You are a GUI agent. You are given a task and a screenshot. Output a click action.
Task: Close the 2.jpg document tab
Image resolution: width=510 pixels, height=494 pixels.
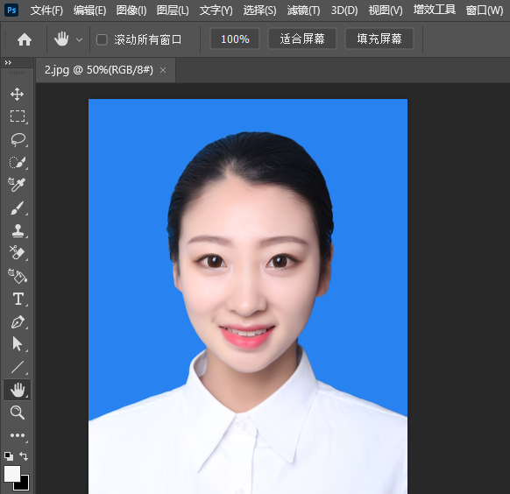point(163,70)
